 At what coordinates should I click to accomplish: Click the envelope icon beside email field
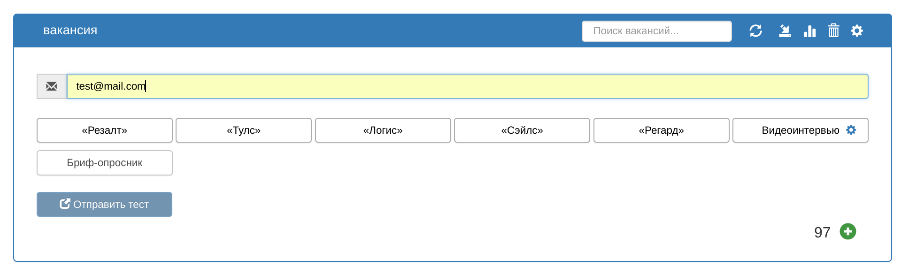pyautogui.click(x=52, y=86)
